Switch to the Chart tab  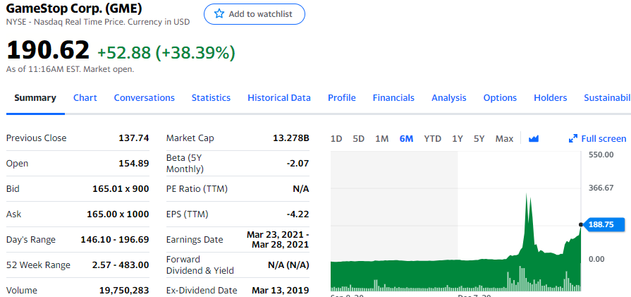coord(85,98)
